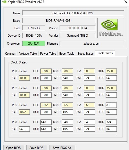Click the Board field BIOS-P/N@N10031
The width and height of the screenshot is (129, 150).
click(x=59, y=20)
